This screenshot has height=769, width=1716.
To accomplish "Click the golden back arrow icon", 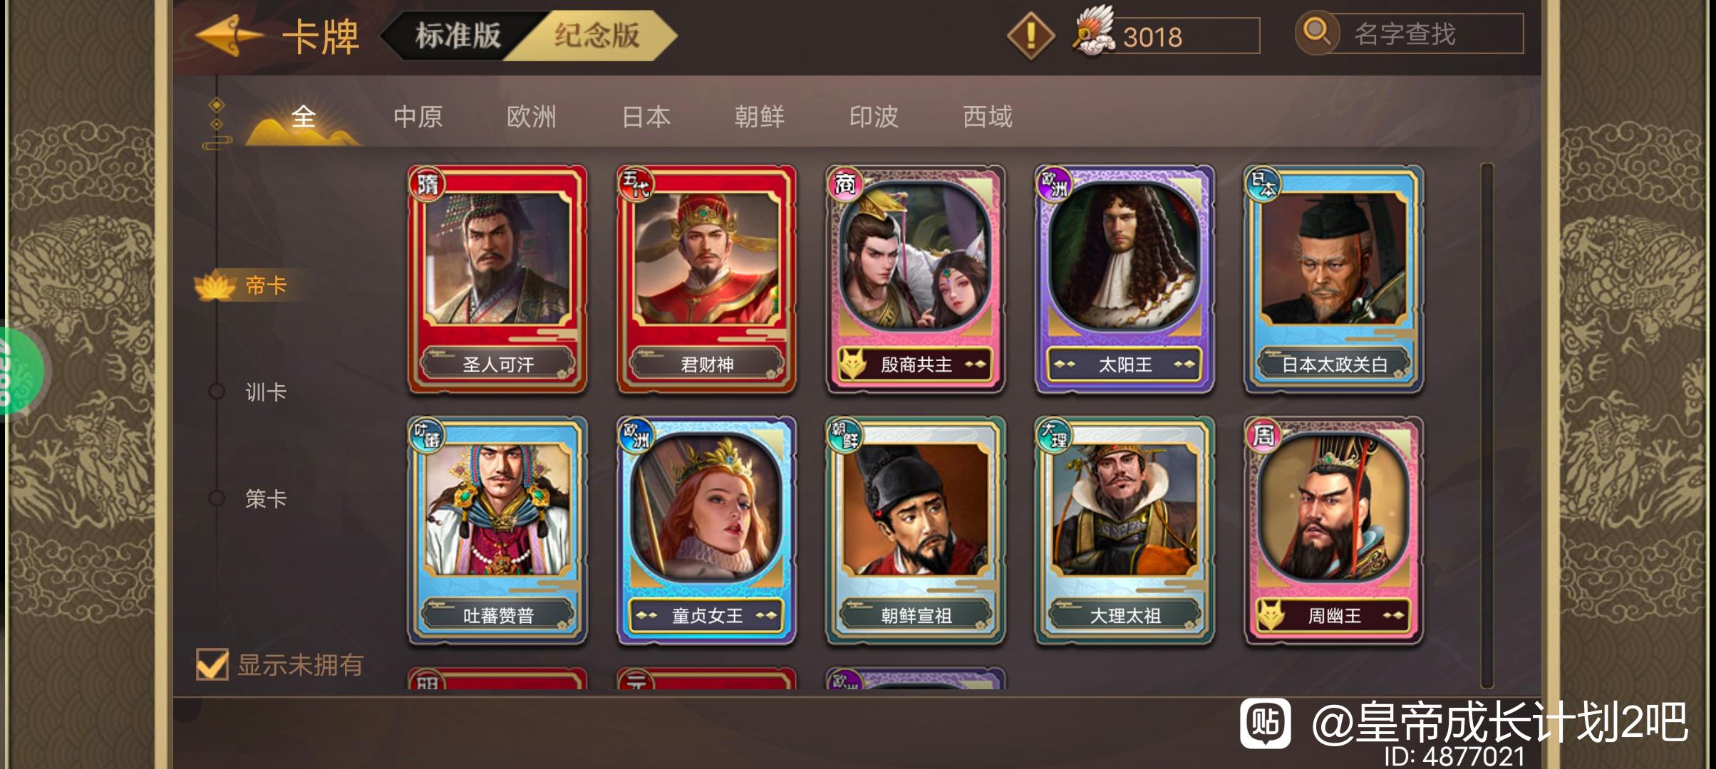I will coord(228,36).
